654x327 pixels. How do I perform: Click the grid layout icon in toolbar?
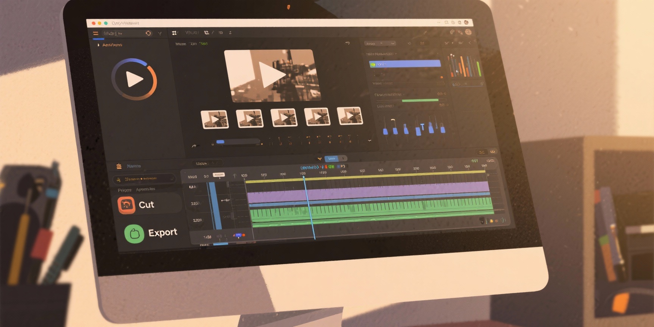pos(174,33)
